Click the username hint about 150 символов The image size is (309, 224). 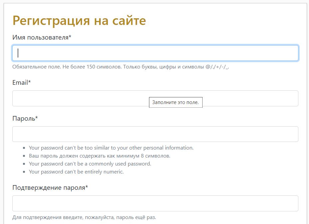click(121, 67)
